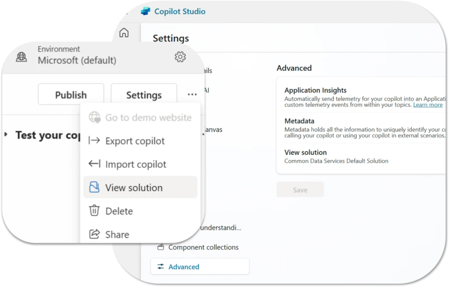The image size is (449, 287).
Task: Select the Home icon in the sidebar
Action: click(x=124, y=33)
